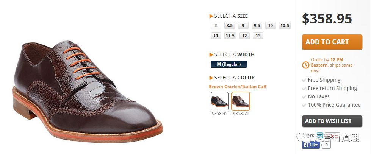
Task: Select shoe size 12
Action: [x=244, y=36]
